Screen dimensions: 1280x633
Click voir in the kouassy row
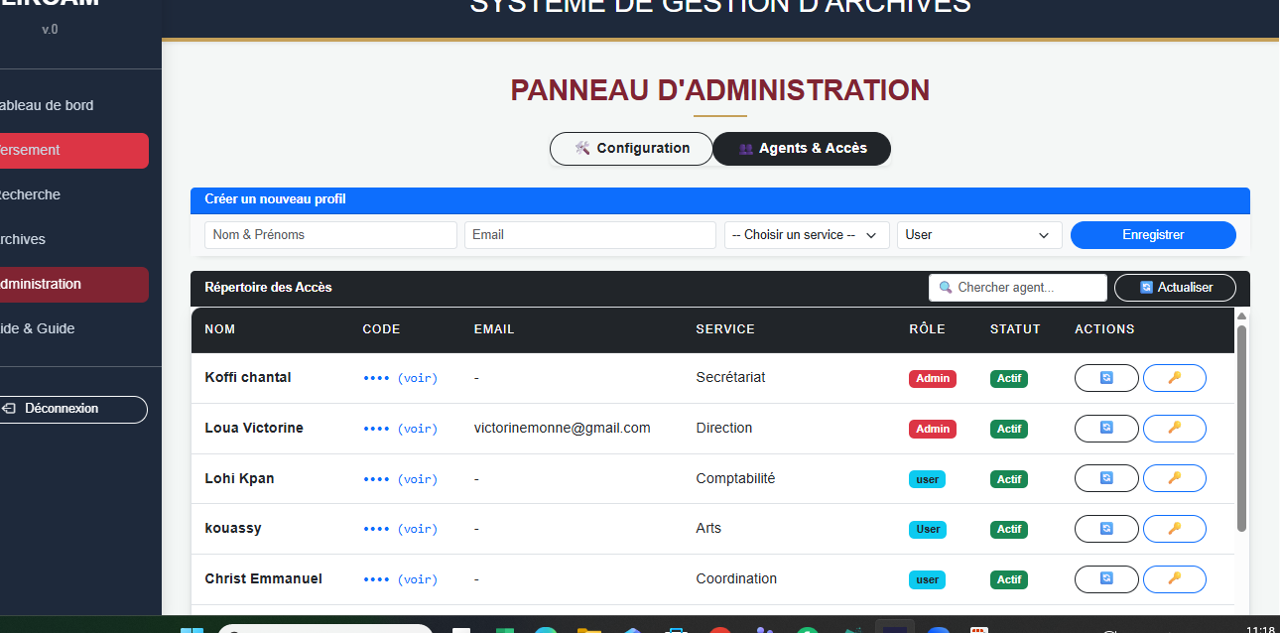click(418, 529)
